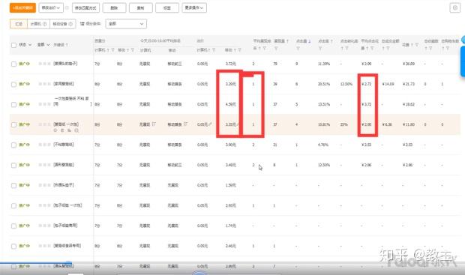Click the 修改匹配方式 button
Image resolution: width=465 pixels, height=275 pixels.
pos(85,8)
